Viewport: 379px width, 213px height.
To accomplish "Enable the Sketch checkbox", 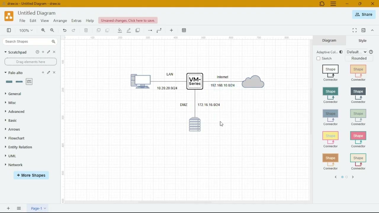I will coord(318,58).
